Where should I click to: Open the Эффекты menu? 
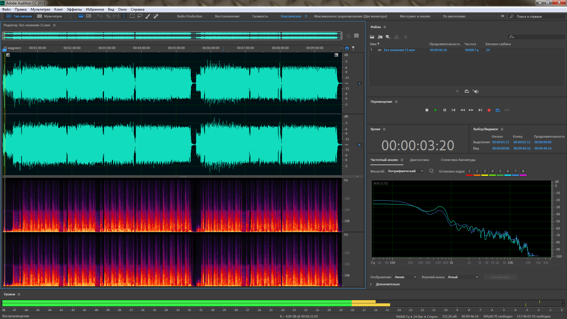(74, 9)
